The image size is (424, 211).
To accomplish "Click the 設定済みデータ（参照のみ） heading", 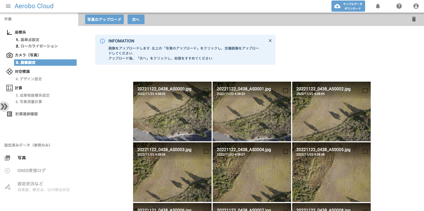I will [27, 145].
